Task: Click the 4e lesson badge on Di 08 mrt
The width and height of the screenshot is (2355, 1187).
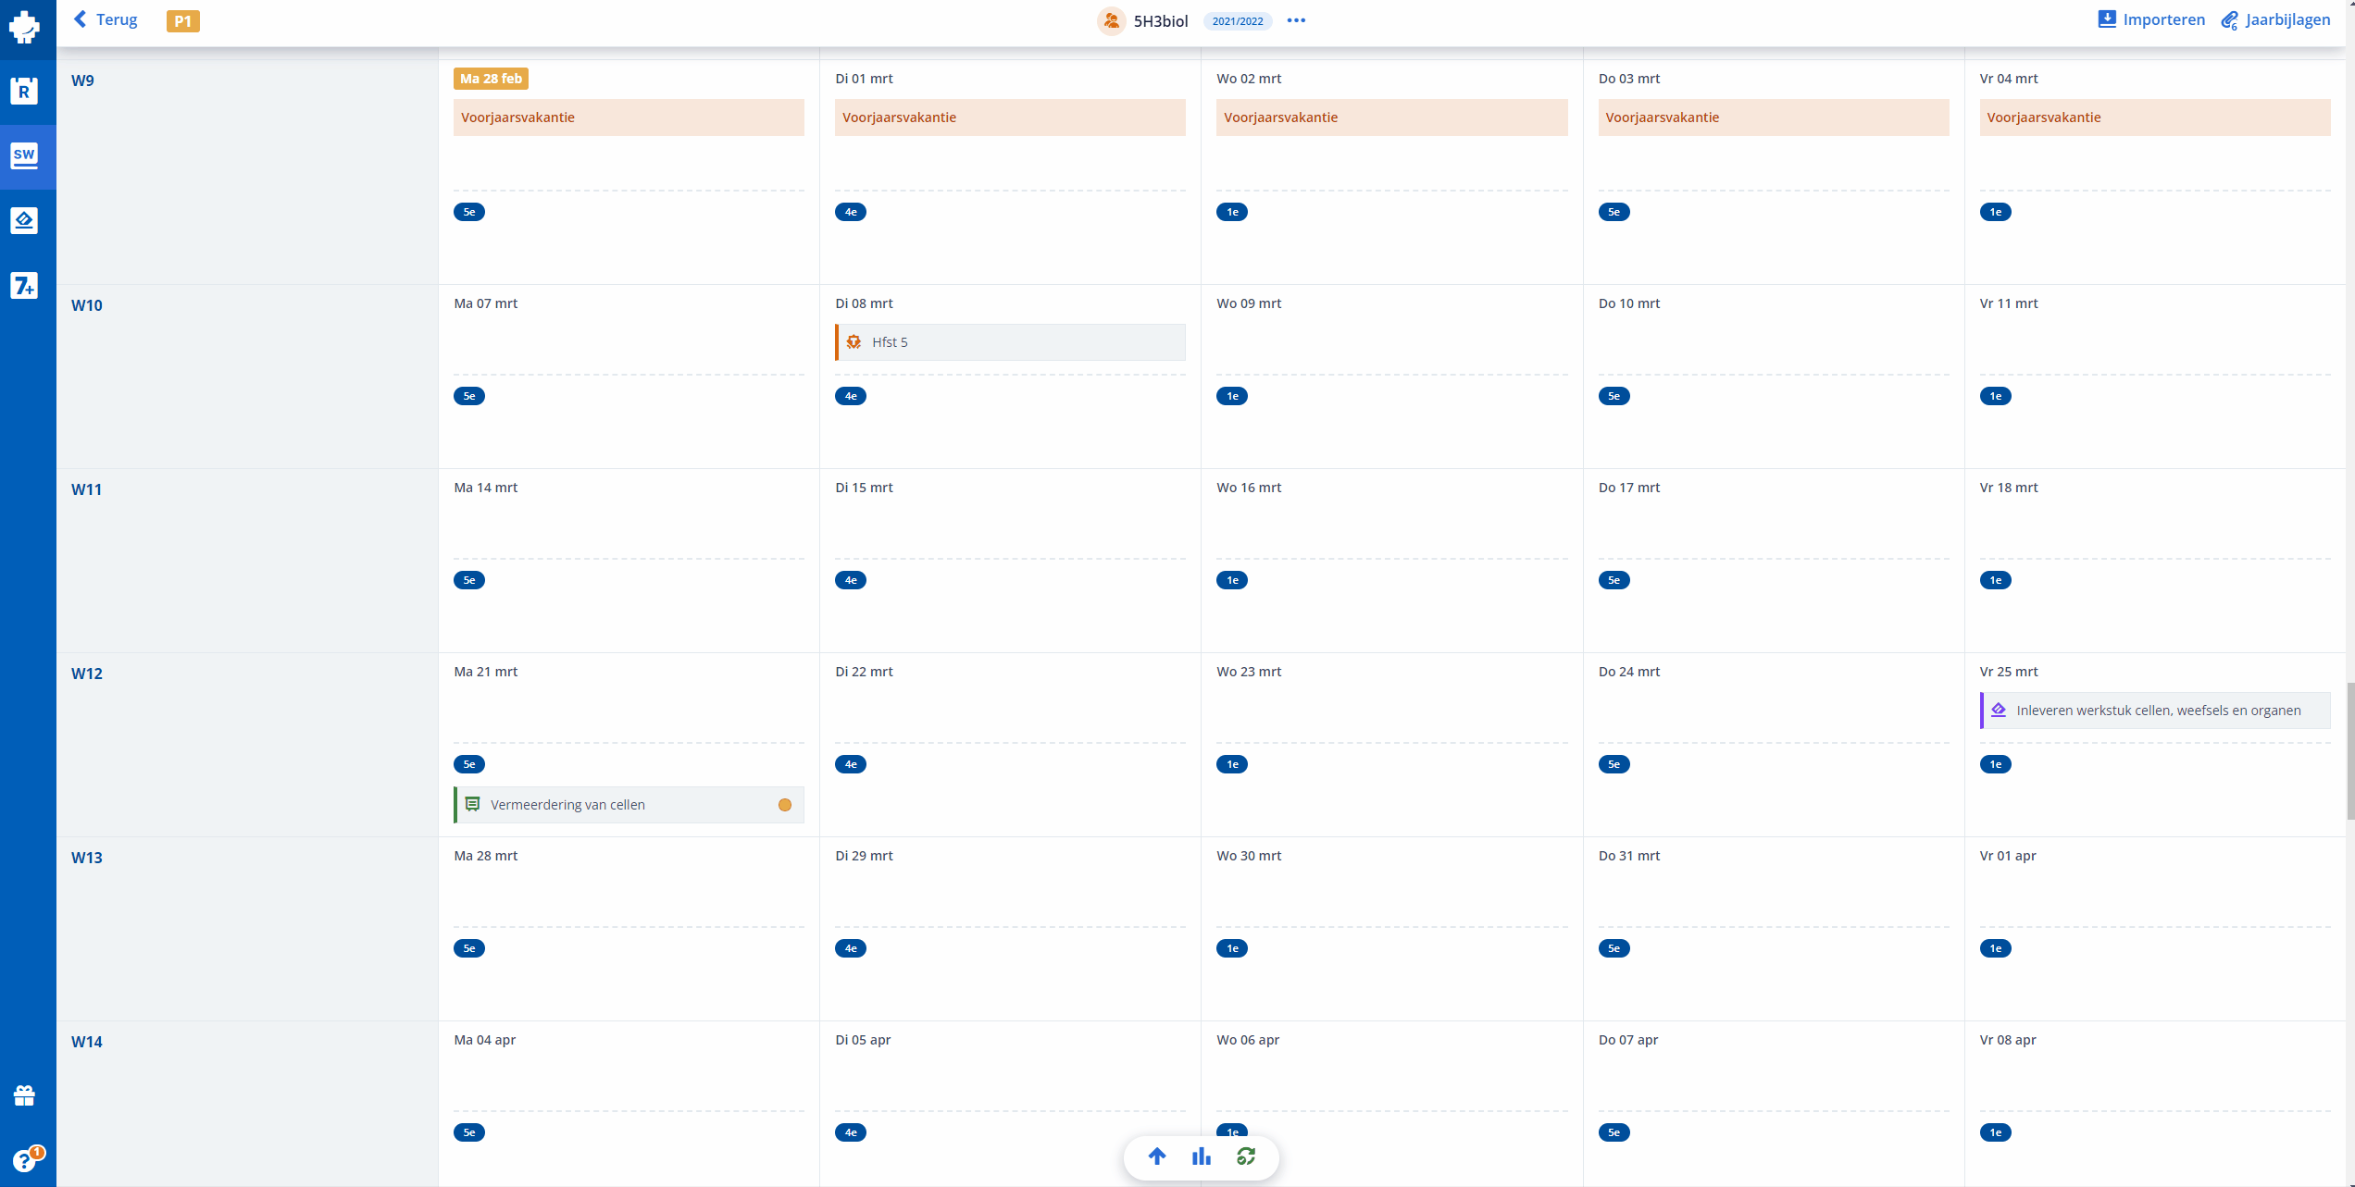Action: (x=851, y=396)
